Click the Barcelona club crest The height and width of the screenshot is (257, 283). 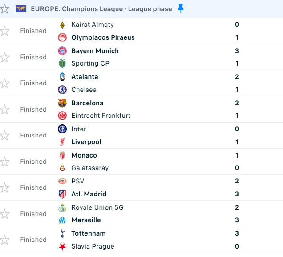[x=62, y=103]
